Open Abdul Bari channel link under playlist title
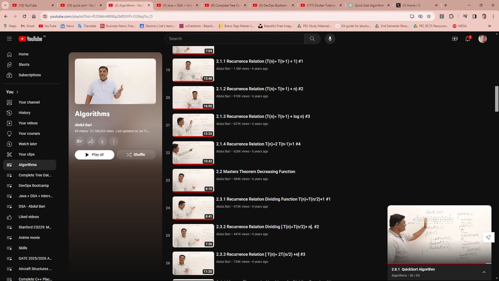 click(83, 125)
